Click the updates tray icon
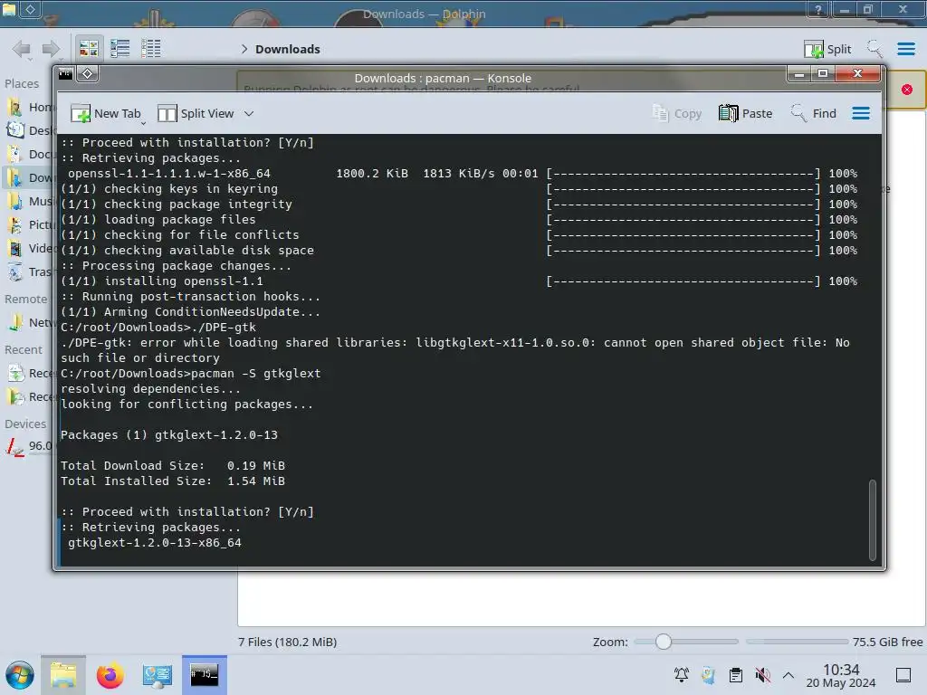The width and height of the screenshot is (927, 695). tap(708, 675)
